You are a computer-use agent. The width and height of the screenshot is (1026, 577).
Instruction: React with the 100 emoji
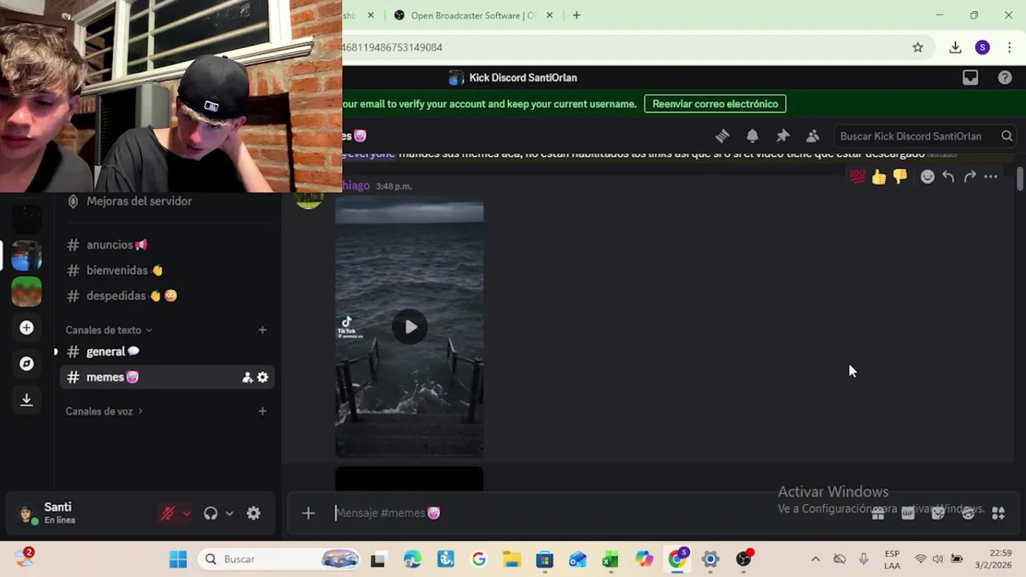(x=858, y=177)
